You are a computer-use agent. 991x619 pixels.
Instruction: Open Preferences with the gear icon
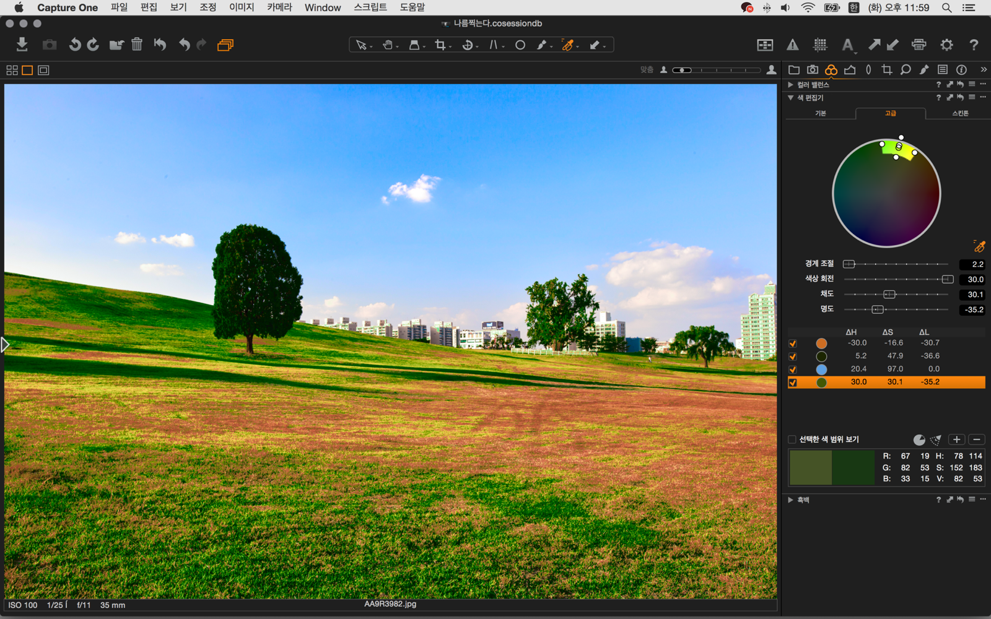click(x=946, y=45)
